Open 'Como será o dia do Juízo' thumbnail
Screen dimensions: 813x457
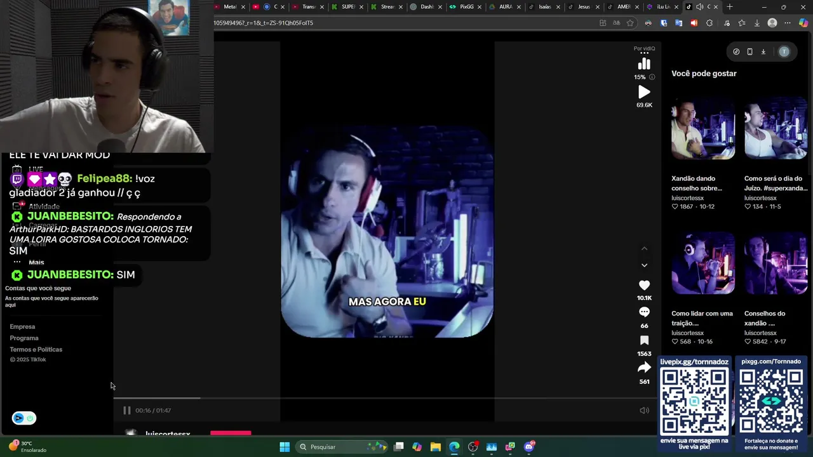pyautogui.click(x=776, y=128)
